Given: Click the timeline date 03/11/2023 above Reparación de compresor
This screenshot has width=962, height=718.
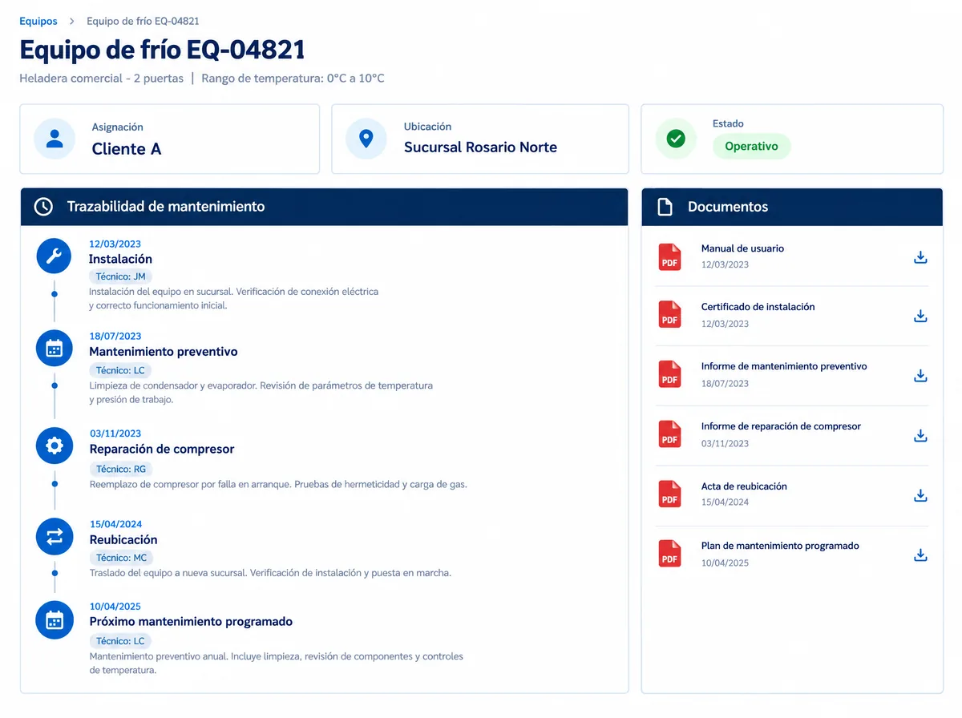Looking at the screenshot, I should 115,434.
